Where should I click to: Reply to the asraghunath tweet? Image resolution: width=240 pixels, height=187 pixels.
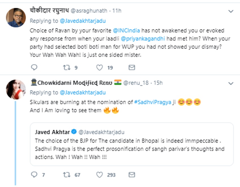[x=34, y=68]
